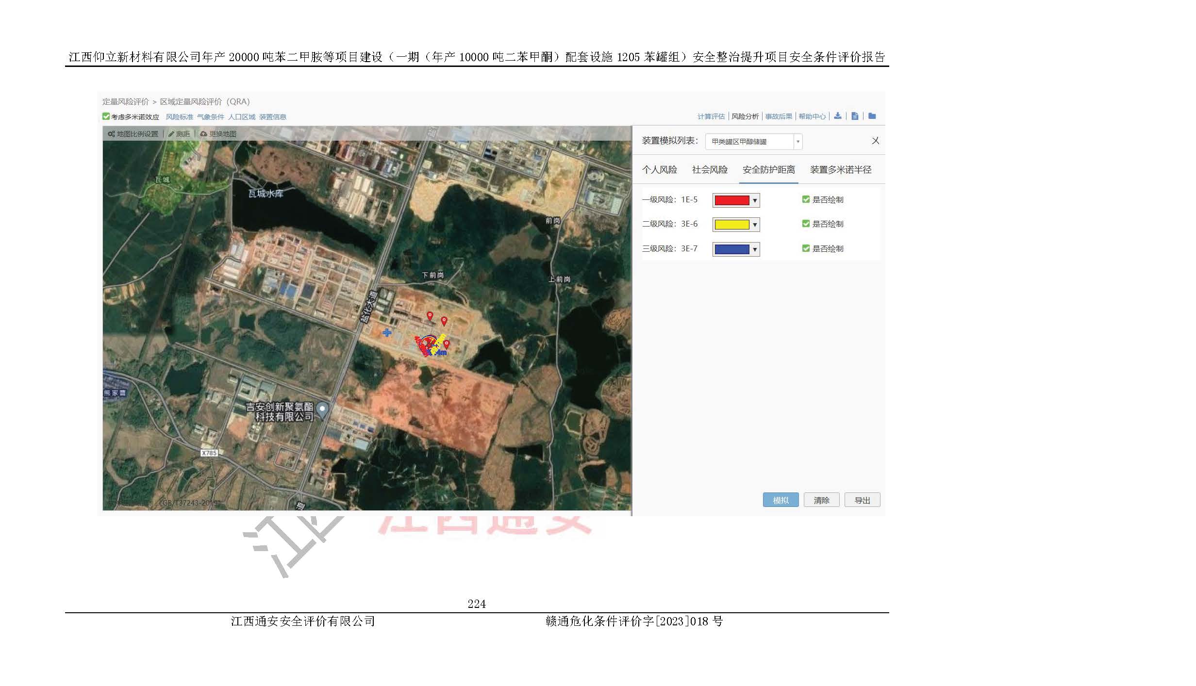Click the blue cross marker on map
Viewport: 1196px width, 686px height.
point(387,332)
